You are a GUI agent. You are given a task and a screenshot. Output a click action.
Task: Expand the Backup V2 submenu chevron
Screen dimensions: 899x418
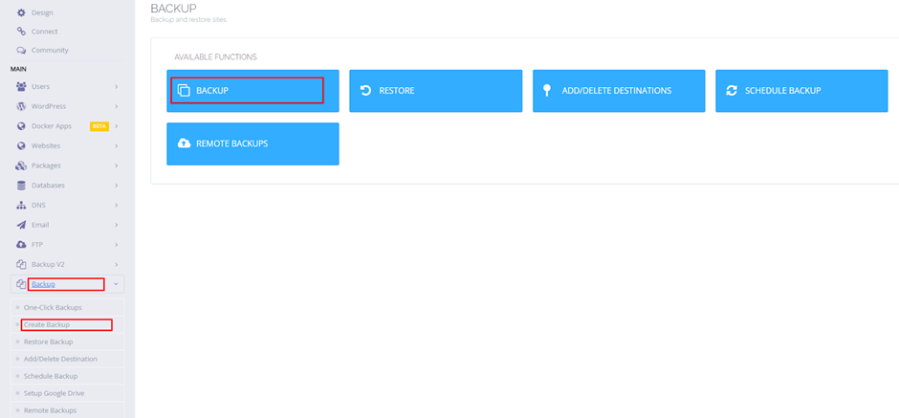[x=117, y=264]
